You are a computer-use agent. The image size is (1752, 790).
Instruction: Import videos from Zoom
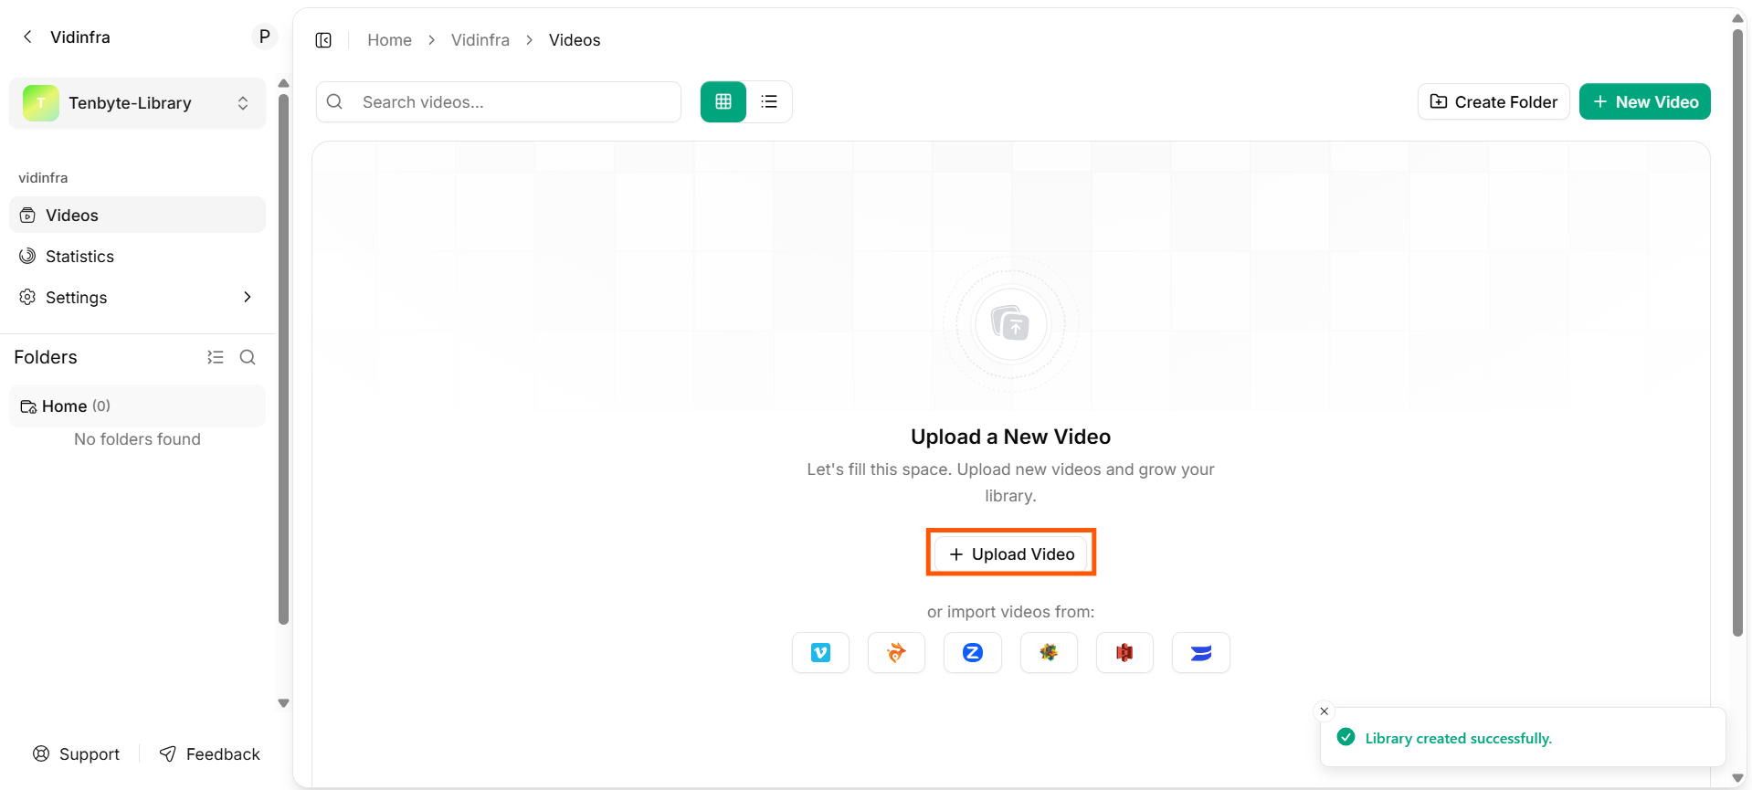click(973, 652)
